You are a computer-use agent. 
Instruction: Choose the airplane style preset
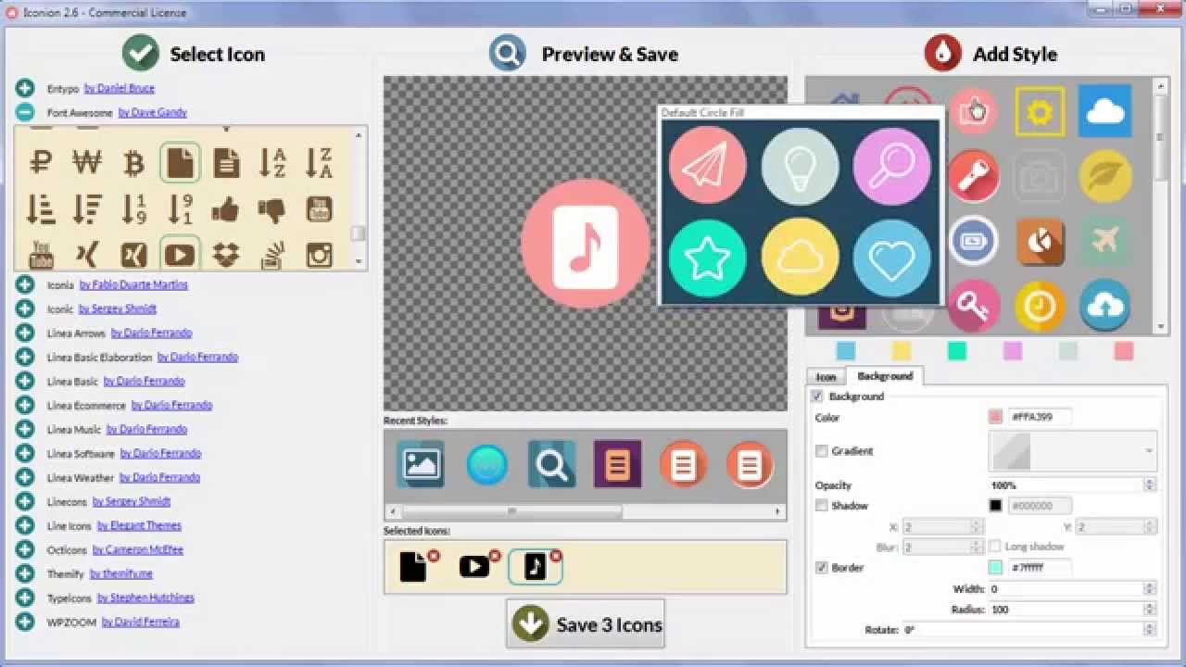tap(1105, 241)
